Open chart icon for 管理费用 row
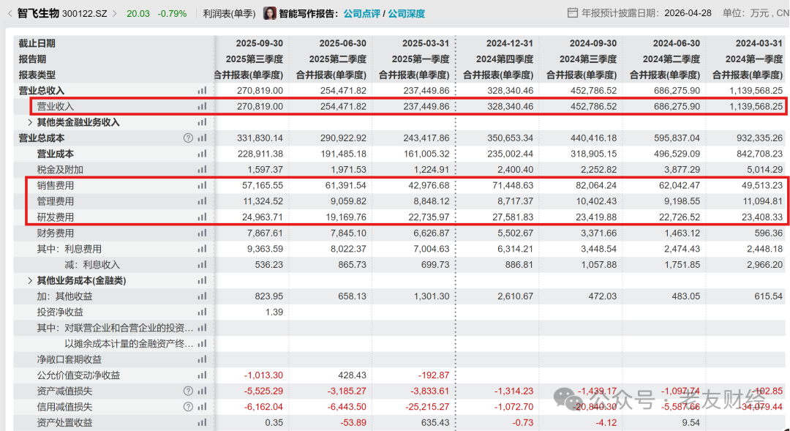This screenshot has height=431, width=790. point(202,201)
